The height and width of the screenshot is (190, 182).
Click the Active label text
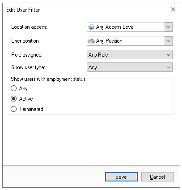click(x=26, y=99)
